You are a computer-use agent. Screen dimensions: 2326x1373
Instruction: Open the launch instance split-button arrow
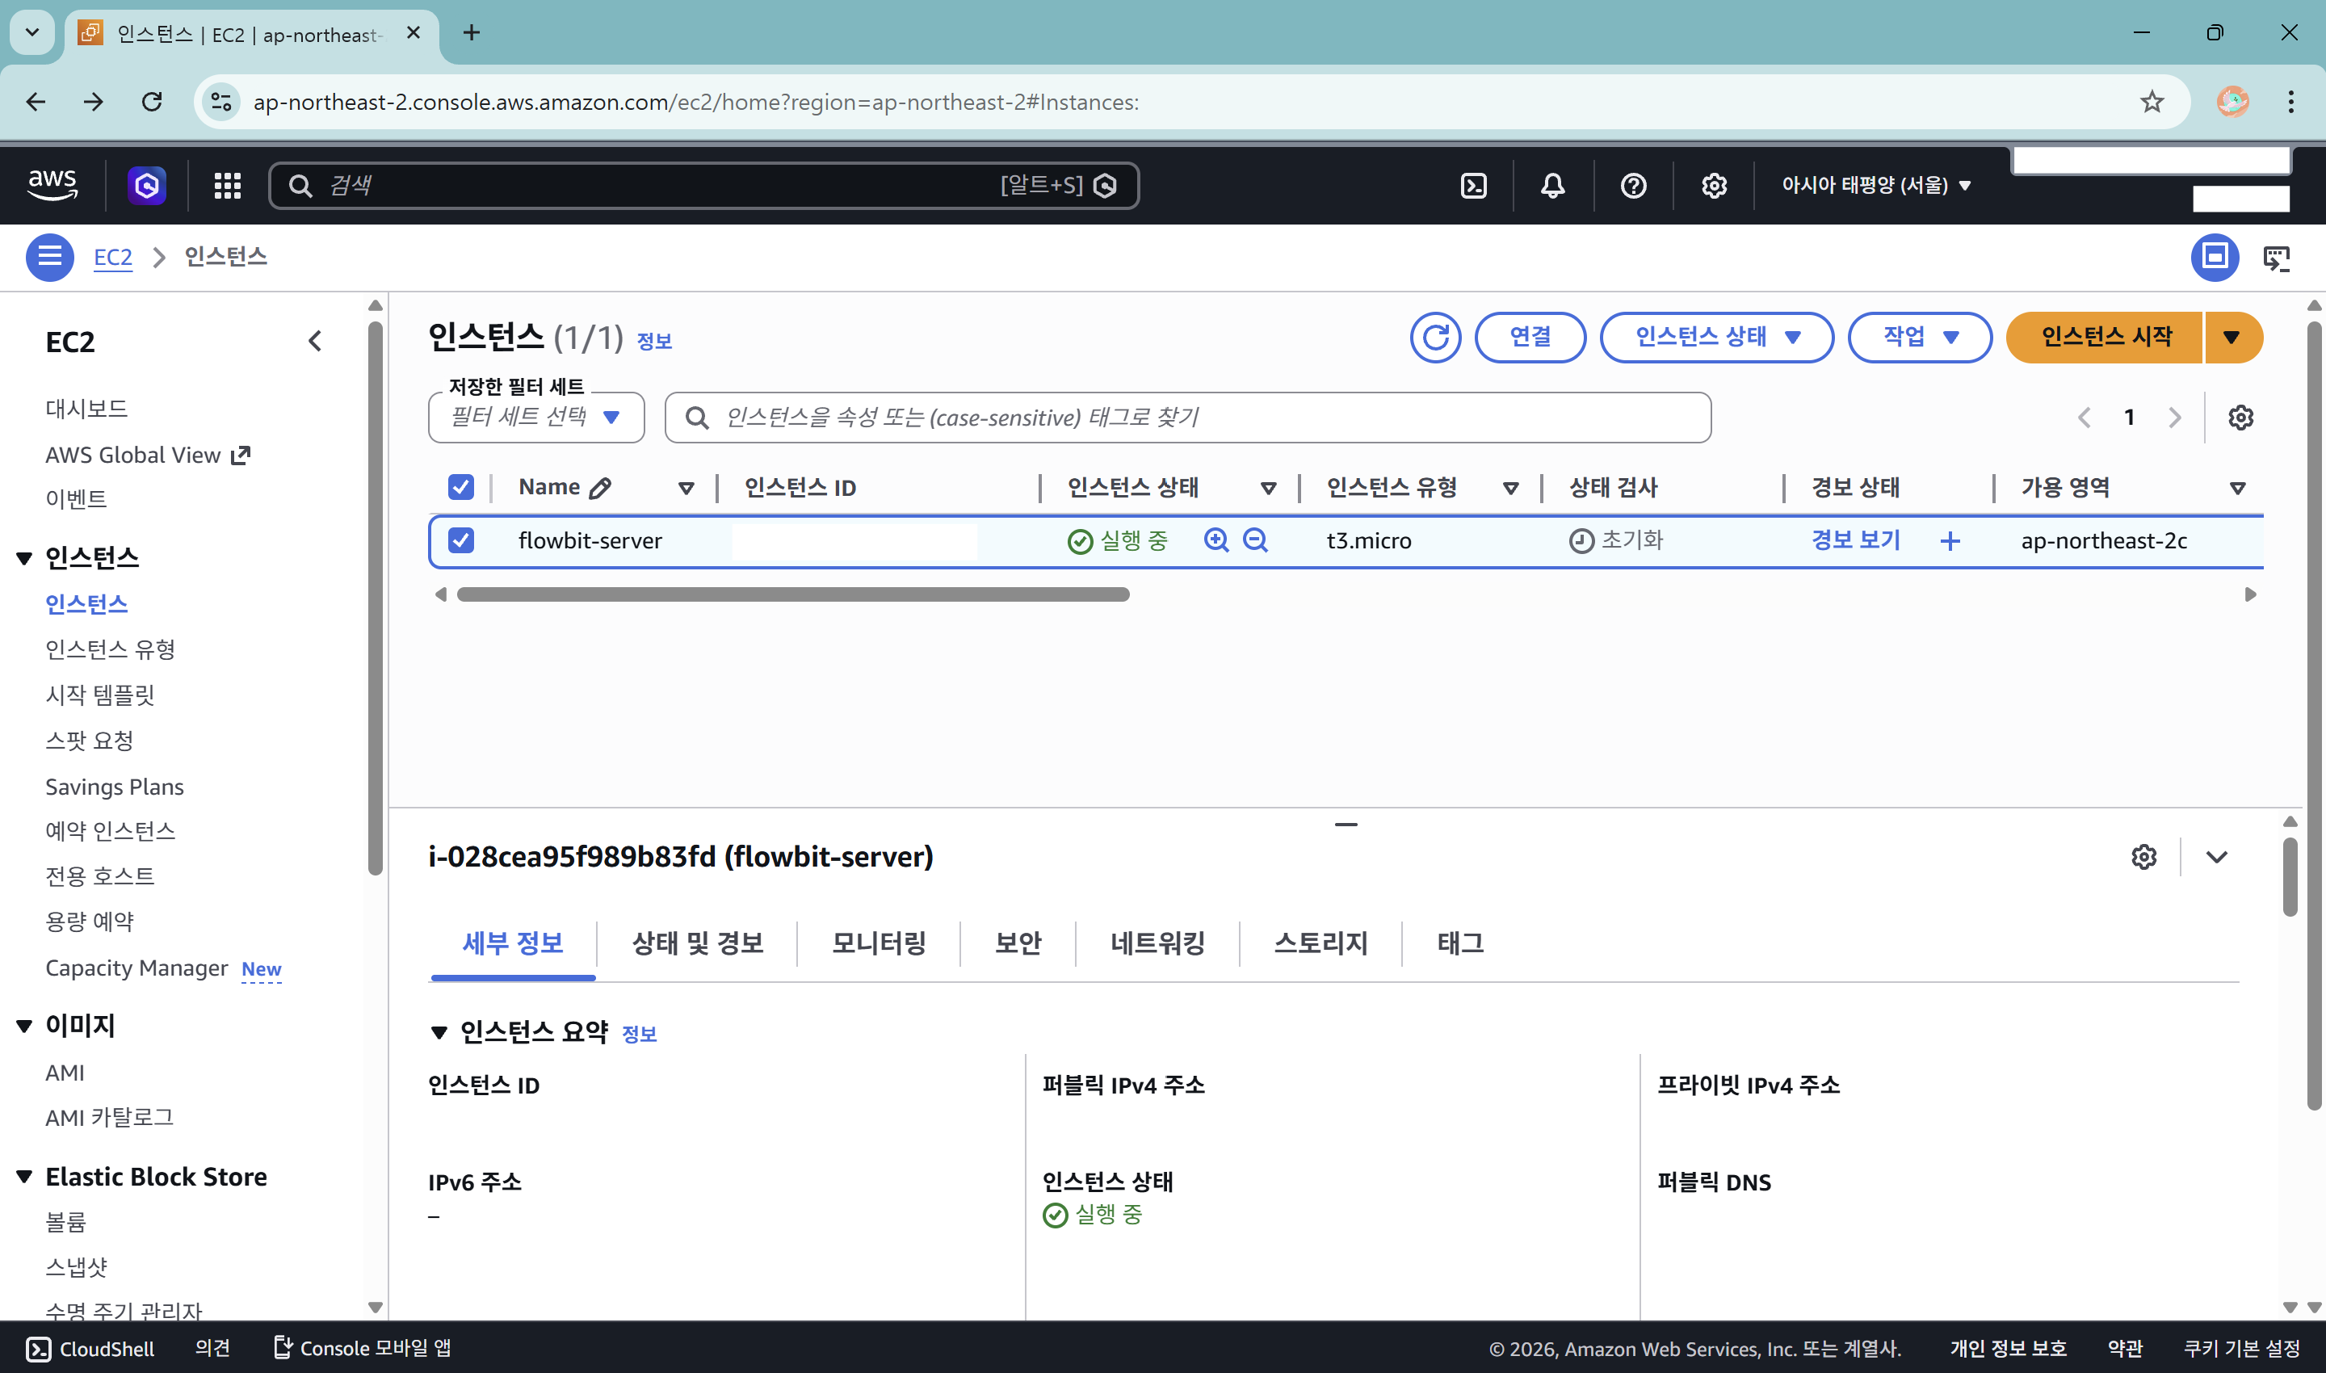coord(2233,337)
